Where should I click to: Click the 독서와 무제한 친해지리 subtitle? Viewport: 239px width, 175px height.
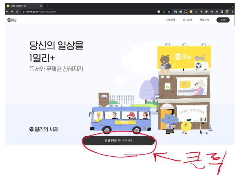tap(57, 69)
